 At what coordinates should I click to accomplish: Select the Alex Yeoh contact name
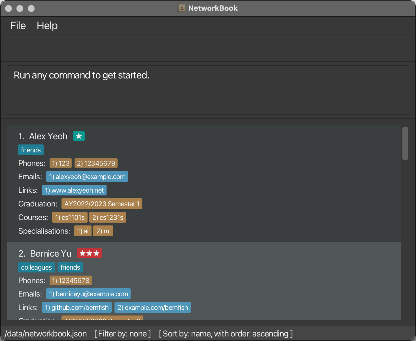(x=48, y=136)
